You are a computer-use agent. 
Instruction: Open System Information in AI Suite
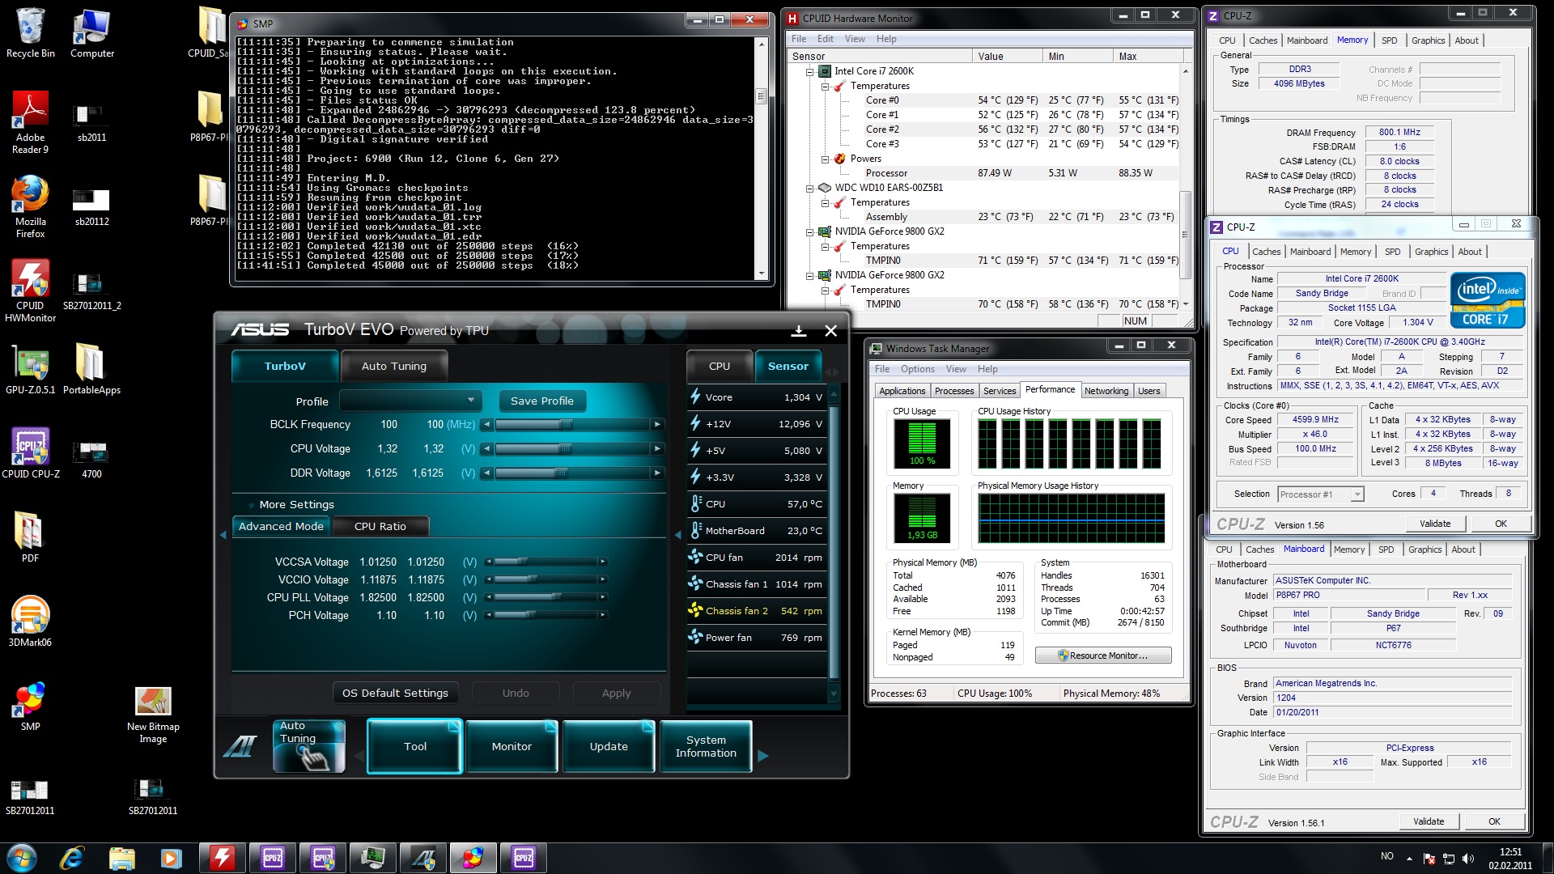[x=706, y=746]
